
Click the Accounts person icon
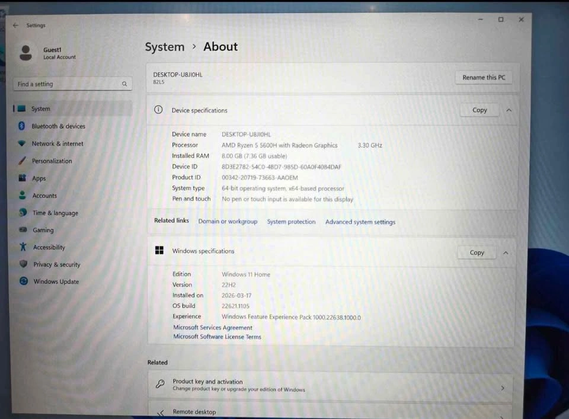23,195
